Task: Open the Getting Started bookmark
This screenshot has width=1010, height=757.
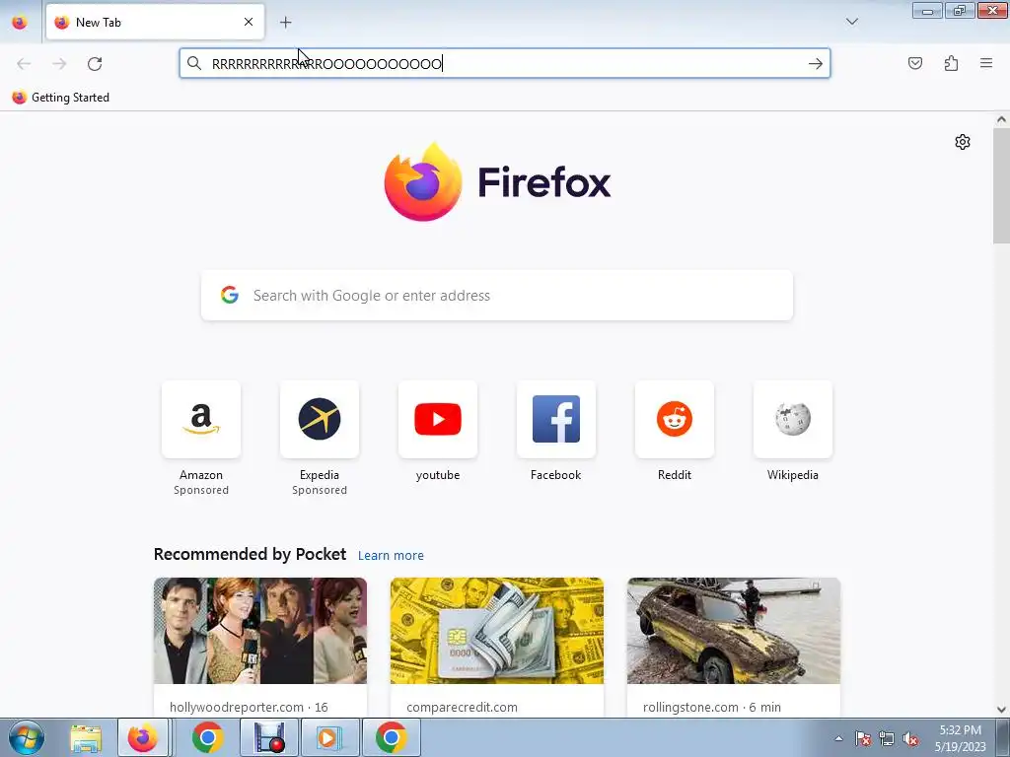Action: (x=60, y=98)
